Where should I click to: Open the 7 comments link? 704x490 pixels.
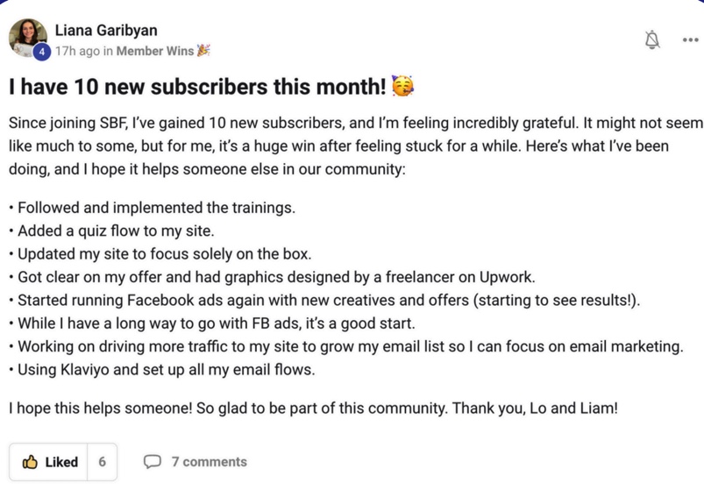(x=209, y=462)
